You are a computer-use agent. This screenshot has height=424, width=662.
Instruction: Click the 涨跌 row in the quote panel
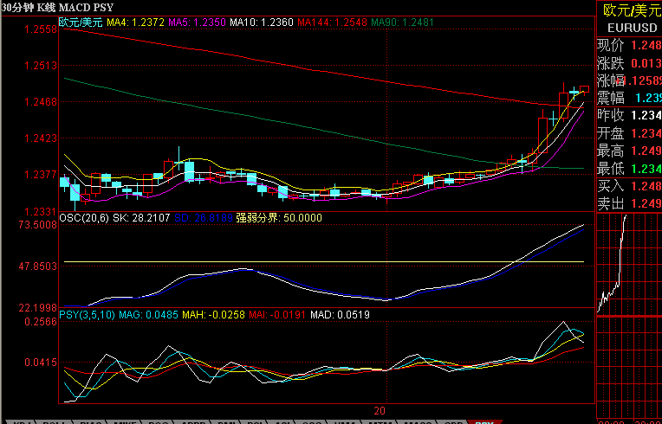click(629, 63)
